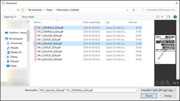Image resolution: width=180 pixels, height=101 pixels.
Task: Click Opera icon of PA 2_OUTLET_2024.pdf
Action: [x=36, y=47]
